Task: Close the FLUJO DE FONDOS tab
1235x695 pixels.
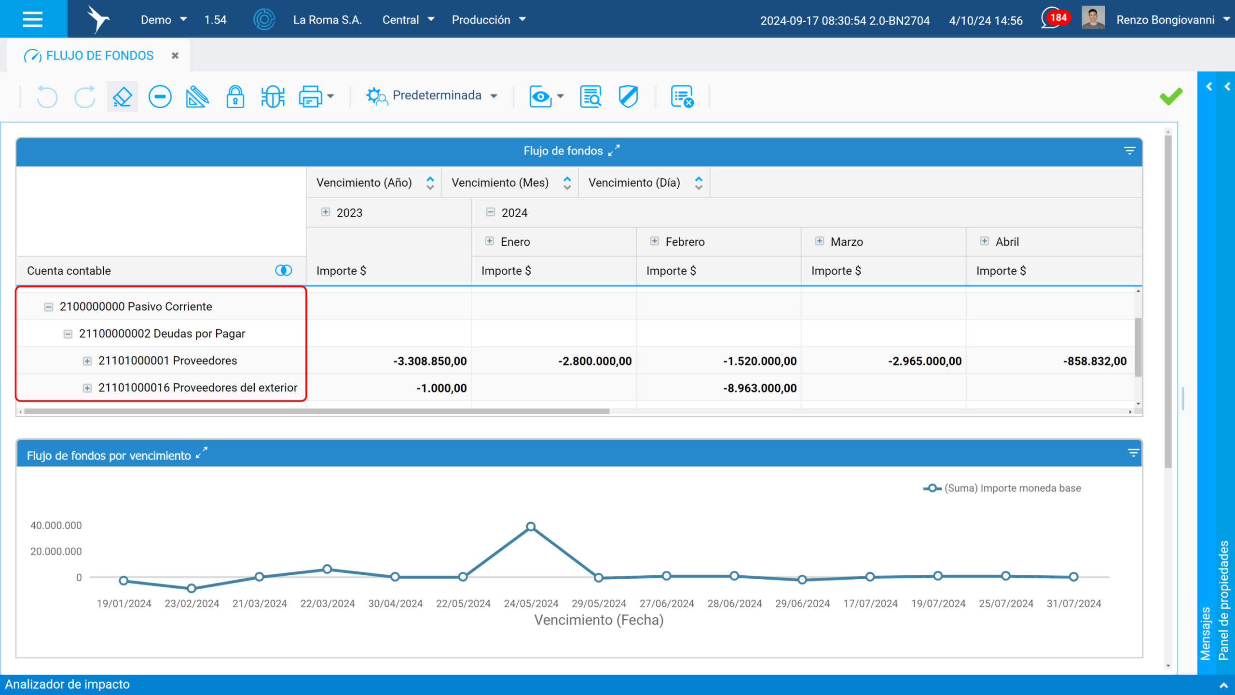Action: pos(175,56)
